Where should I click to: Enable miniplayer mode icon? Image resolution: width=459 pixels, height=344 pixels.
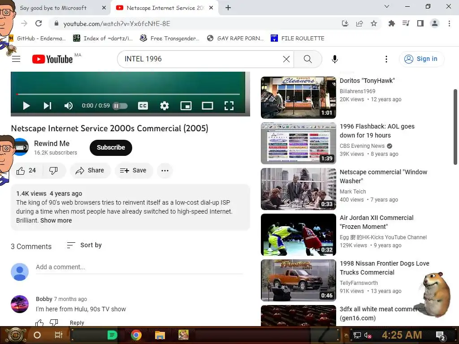[186, 106]
